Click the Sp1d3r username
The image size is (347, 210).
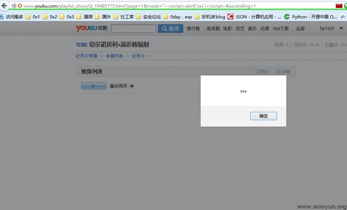[x=327, y=28]
